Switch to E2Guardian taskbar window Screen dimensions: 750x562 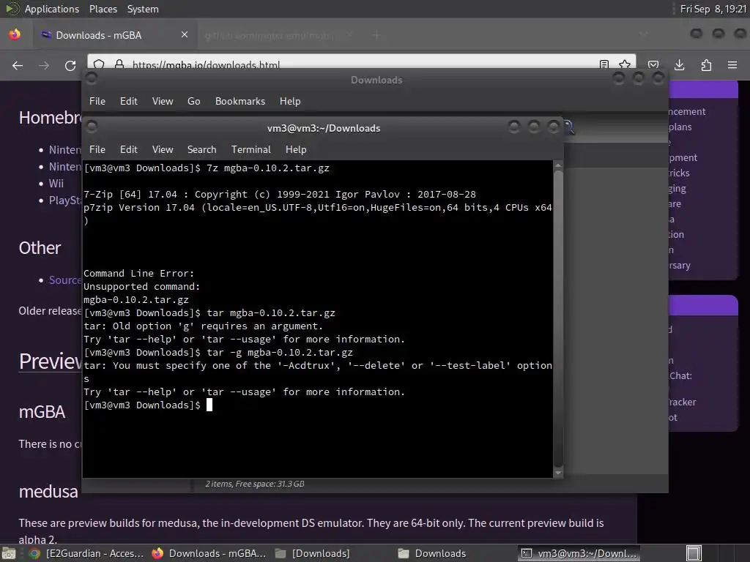(86, 553)
